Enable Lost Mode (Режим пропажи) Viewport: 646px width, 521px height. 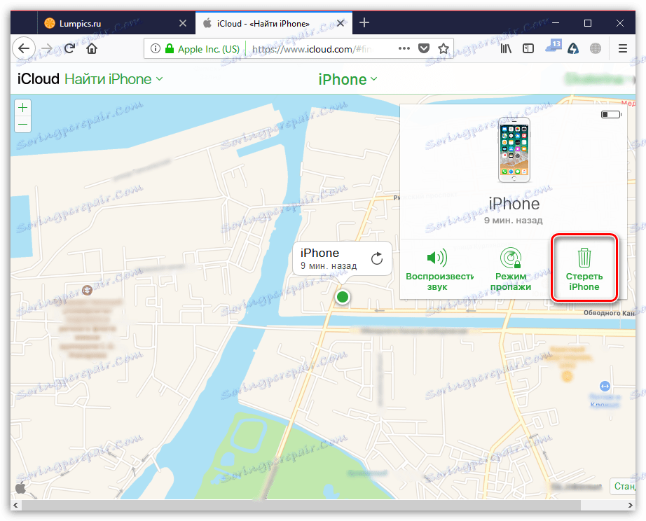click(x=511, y=269)
